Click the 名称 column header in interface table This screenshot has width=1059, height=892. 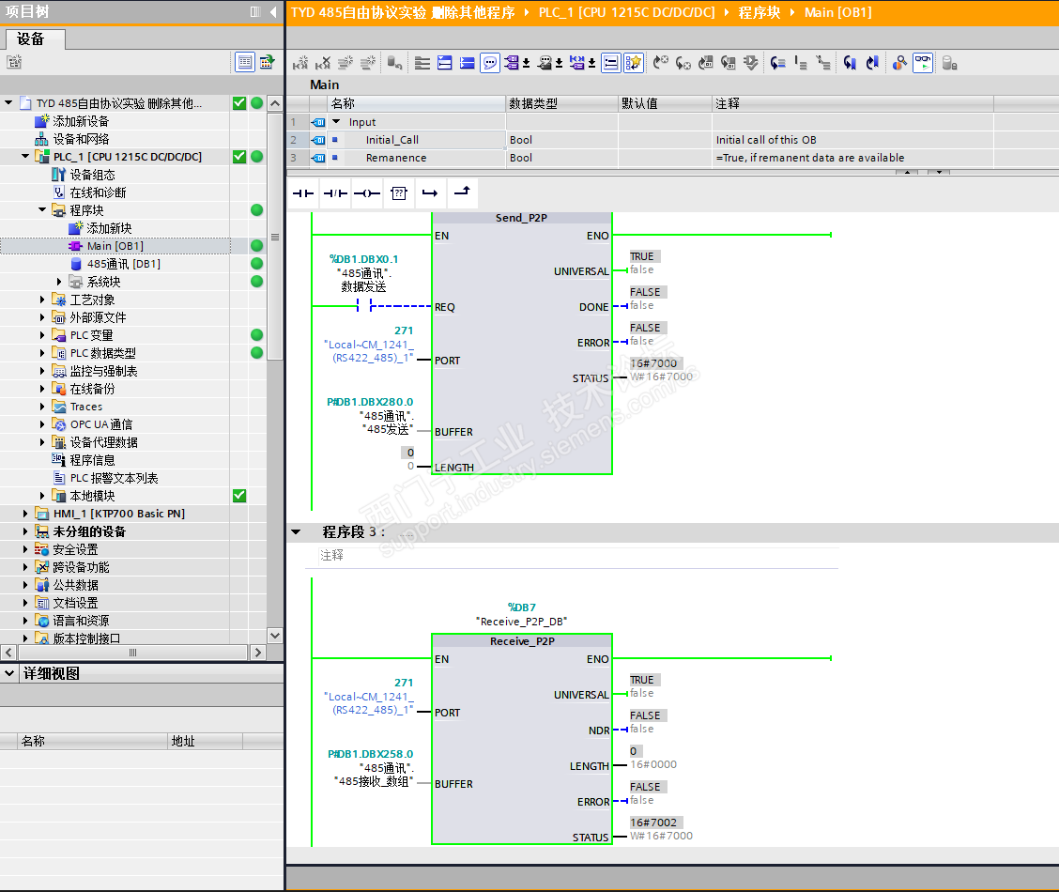coord(417,103)
